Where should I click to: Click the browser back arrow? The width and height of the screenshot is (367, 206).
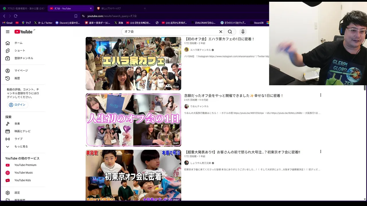point(4,16)
